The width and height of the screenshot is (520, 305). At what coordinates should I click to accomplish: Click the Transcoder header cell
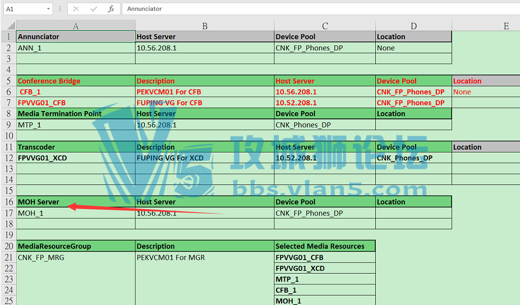point(76,147)
